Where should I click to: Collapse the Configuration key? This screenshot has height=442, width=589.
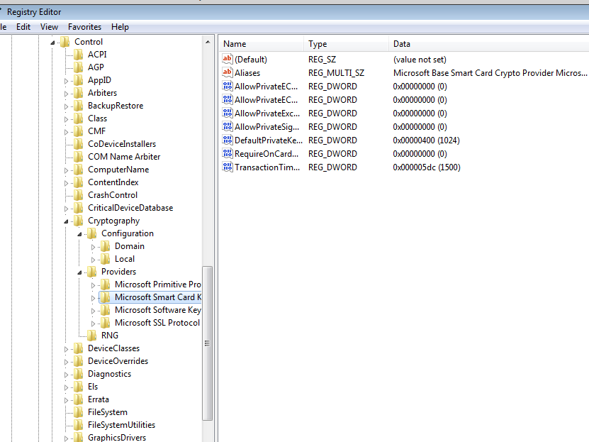(x=79, y=234)
